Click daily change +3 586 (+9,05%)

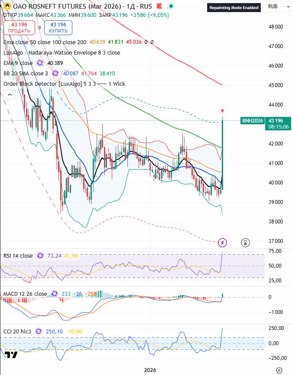[149, 15]
